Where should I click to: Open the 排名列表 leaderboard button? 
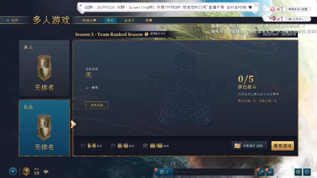click(x=97, y=105)
